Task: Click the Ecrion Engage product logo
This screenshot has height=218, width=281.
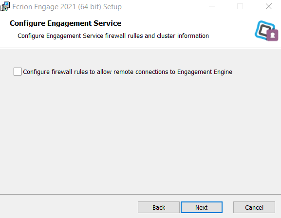Action: pos(266,31)
